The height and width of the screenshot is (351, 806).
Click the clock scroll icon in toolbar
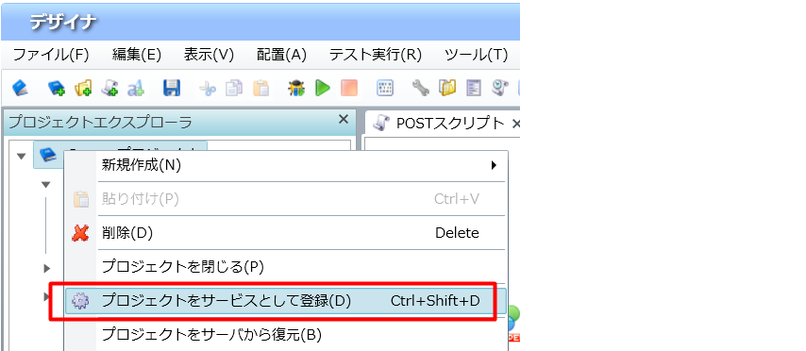(500, 88)
